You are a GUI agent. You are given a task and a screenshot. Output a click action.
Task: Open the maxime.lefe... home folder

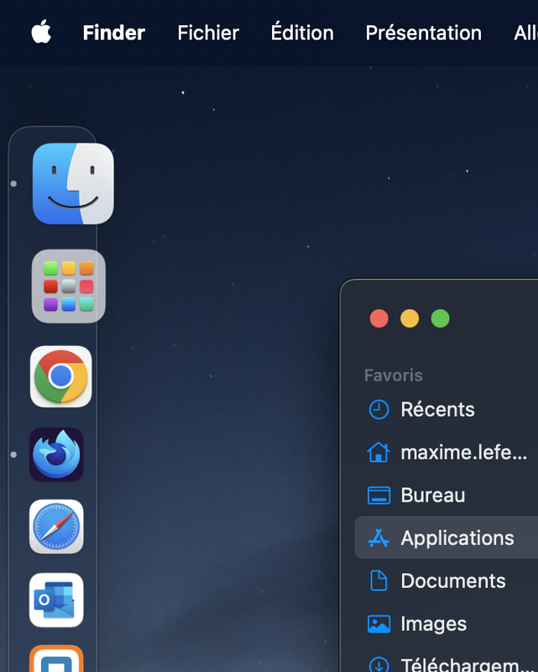tap(447, 452)
